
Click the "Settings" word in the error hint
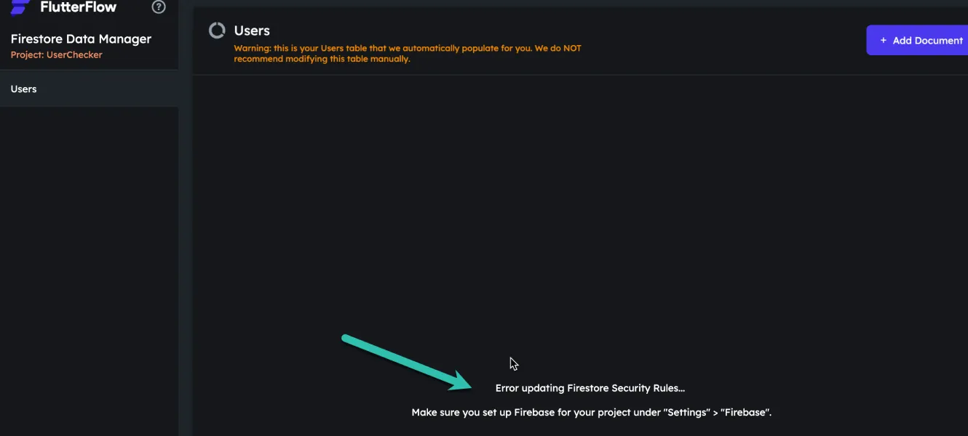pyautogui.click(x=686, y=412)
